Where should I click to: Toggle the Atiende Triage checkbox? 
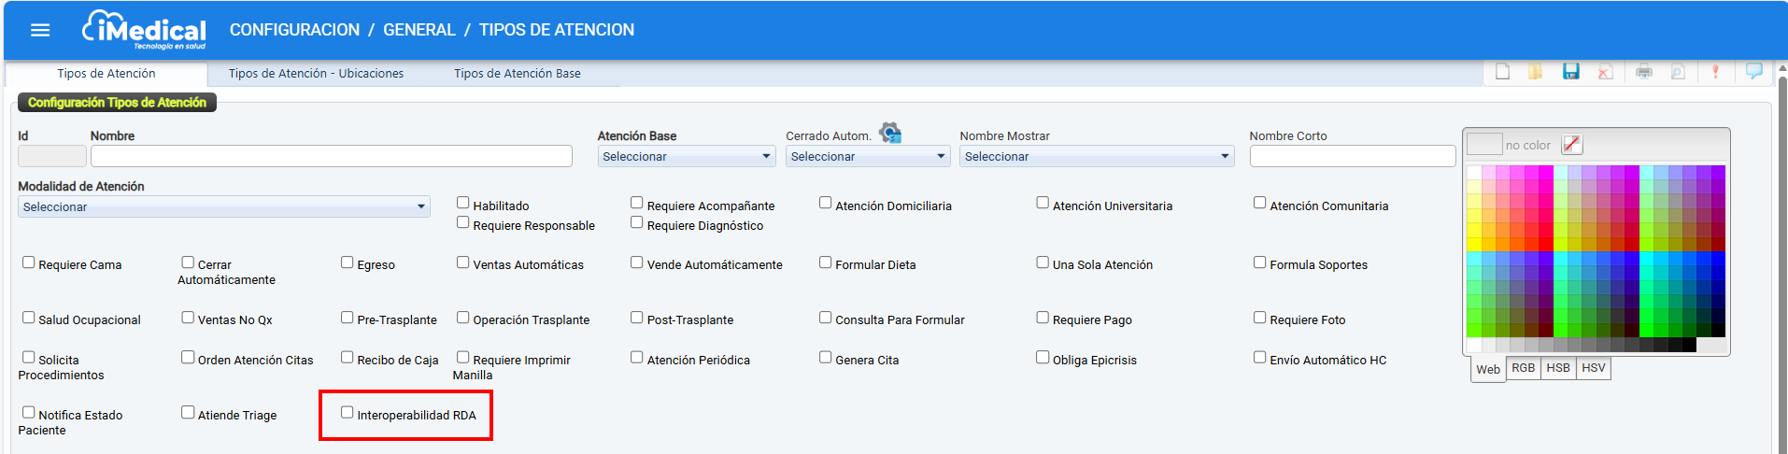point(188,412)
